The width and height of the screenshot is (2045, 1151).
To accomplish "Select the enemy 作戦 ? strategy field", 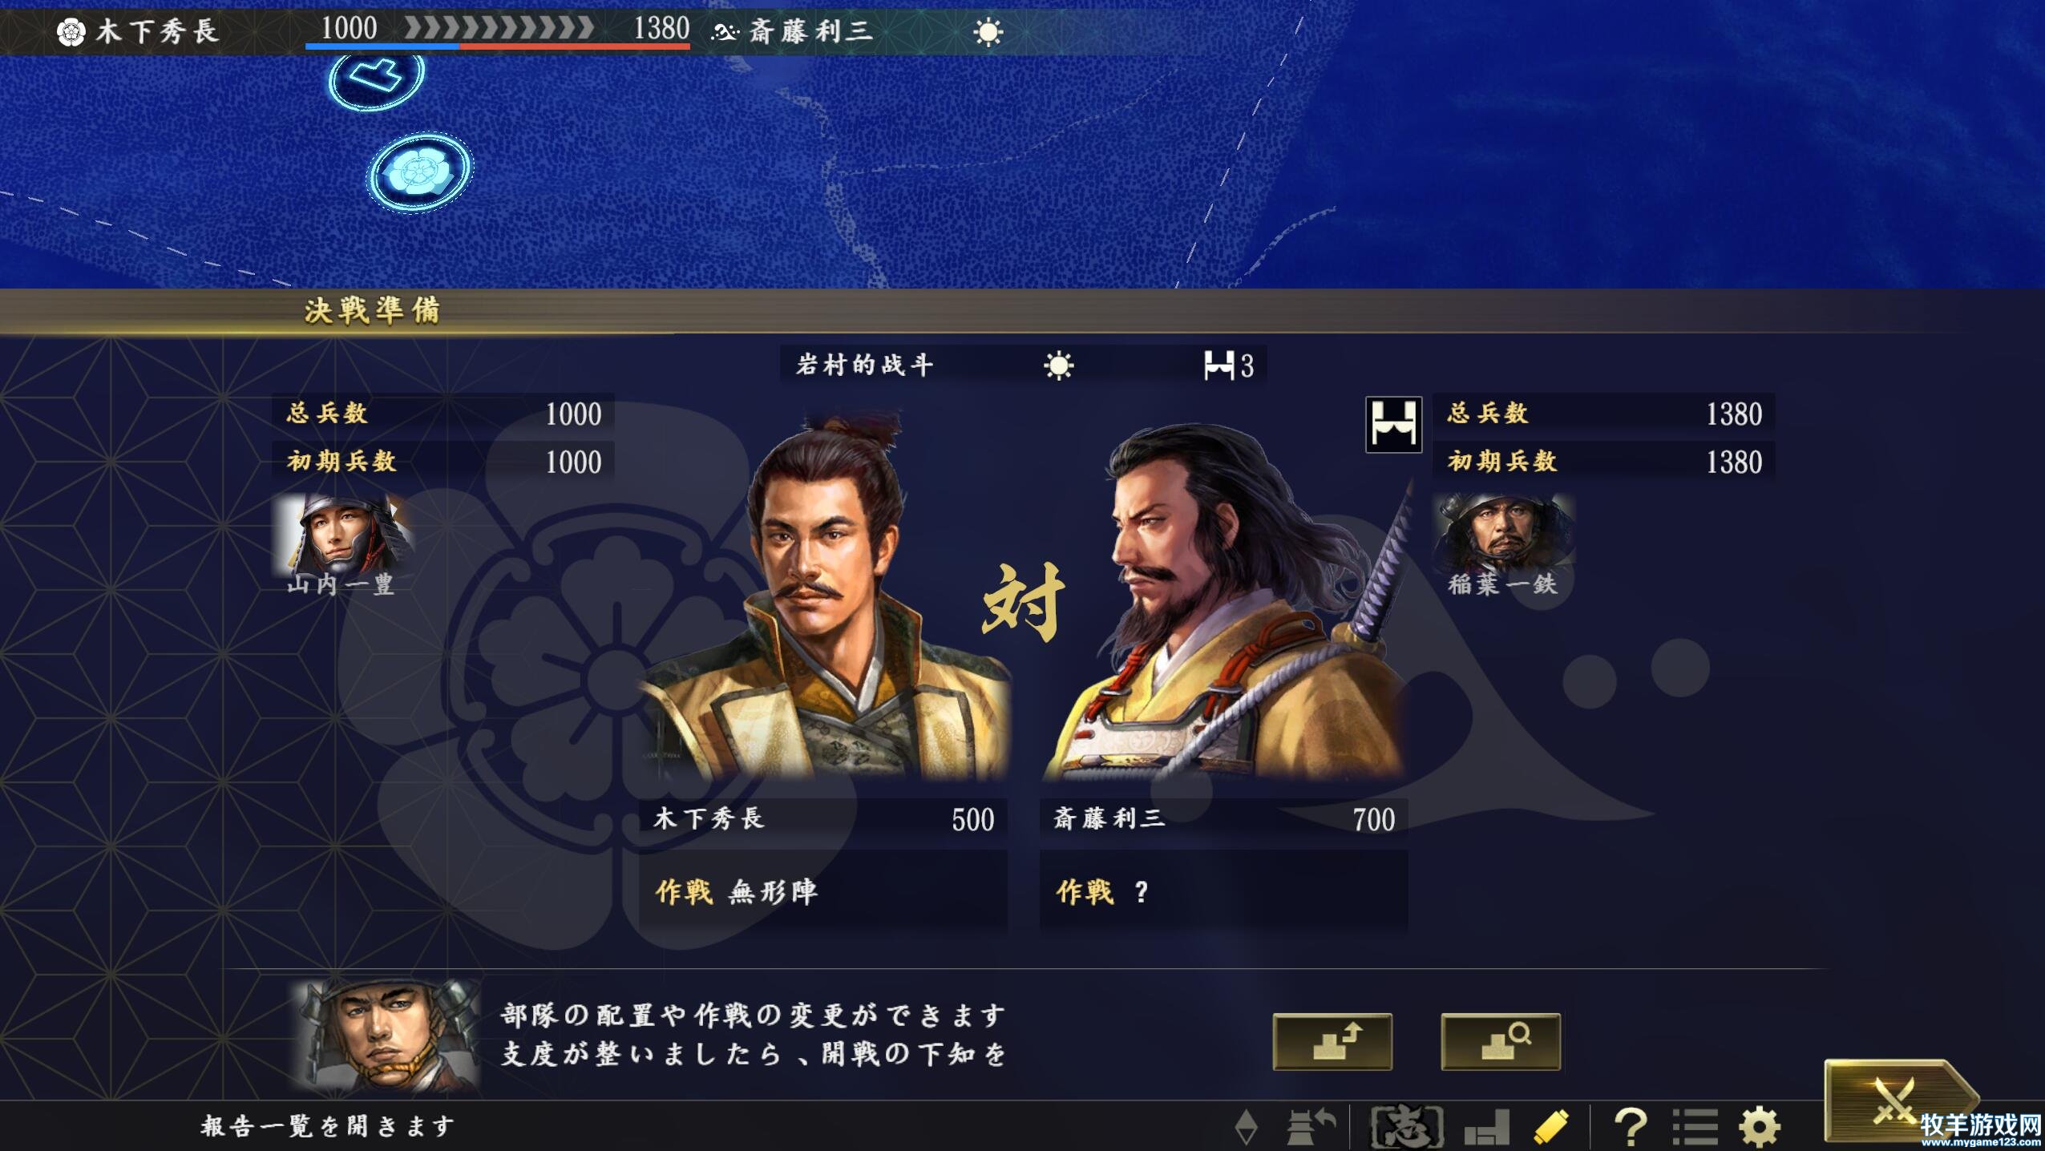I will pos(1223,891).
